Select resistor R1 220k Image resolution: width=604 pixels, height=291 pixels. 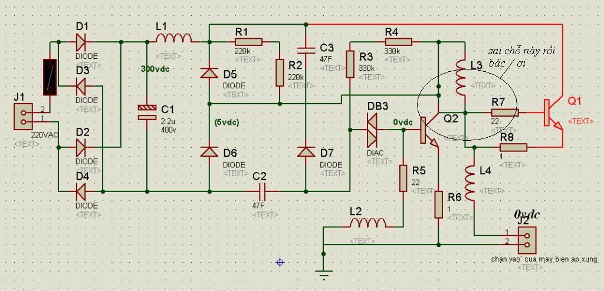(x=248, y=42)
